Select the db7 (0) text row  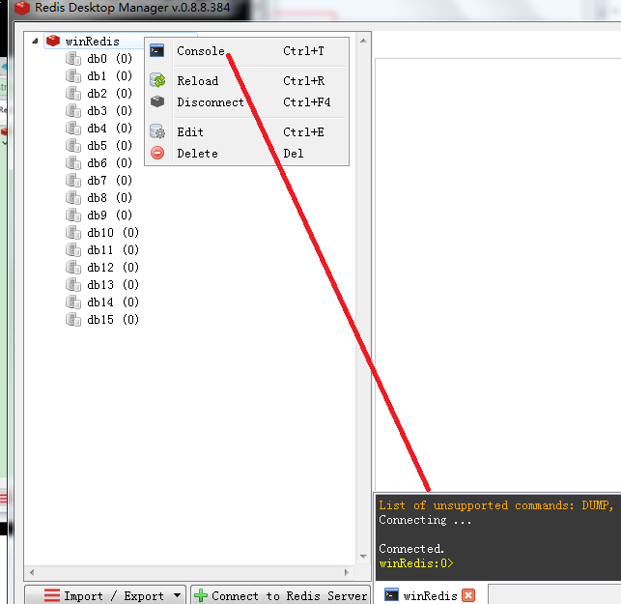110,181
